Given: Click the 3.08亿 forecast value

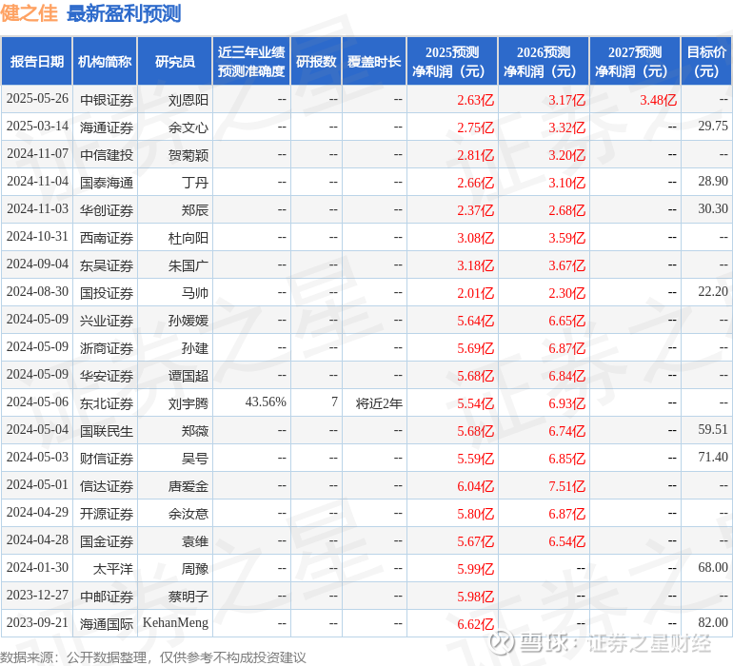Looking at the screenshot, I should pyautogui.click(x=475, y=238).
